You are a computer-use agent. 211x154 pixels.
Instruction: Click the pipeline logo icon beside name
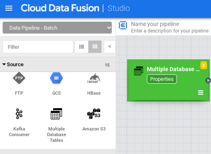tap(123, 25)
